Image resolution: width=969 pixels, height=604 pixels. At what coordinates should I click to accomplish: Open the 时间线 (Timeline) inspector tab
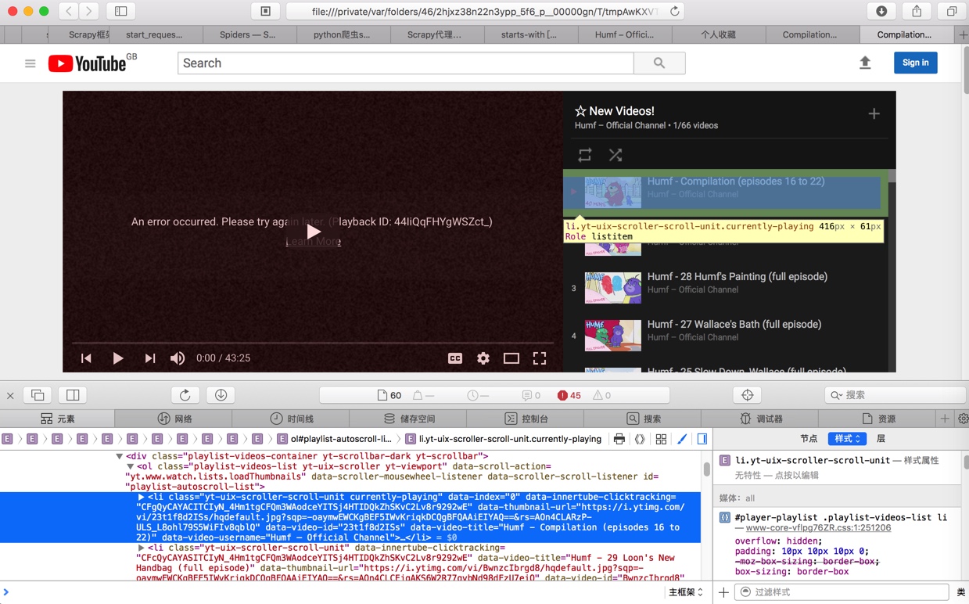point(291,419)
